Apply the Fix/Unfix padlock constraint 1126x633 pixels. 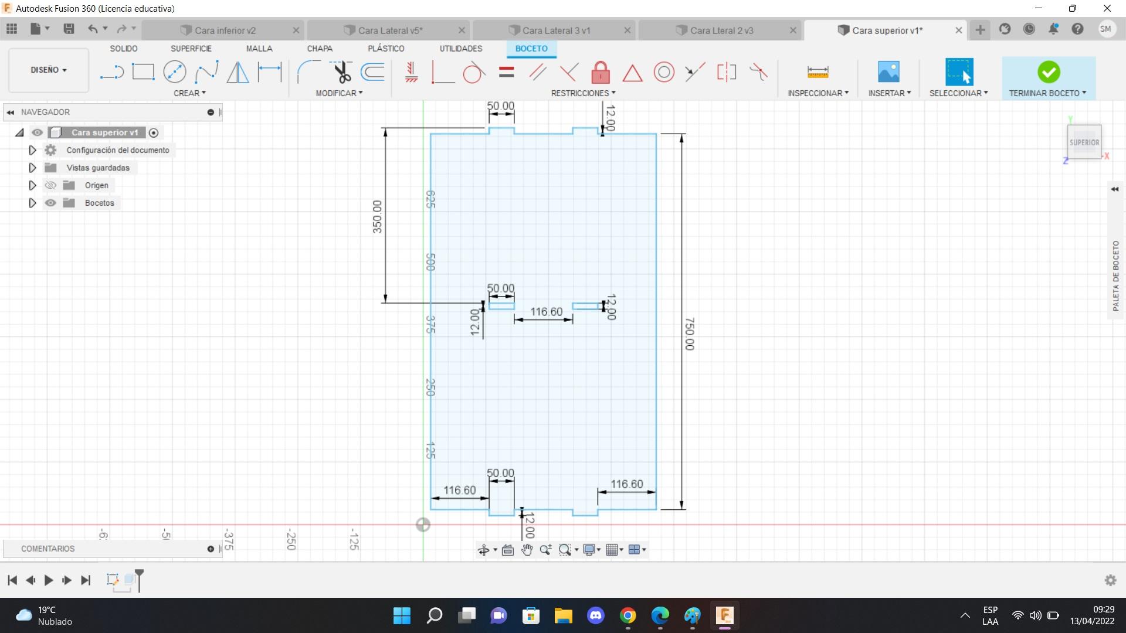(x=601, y=73)
